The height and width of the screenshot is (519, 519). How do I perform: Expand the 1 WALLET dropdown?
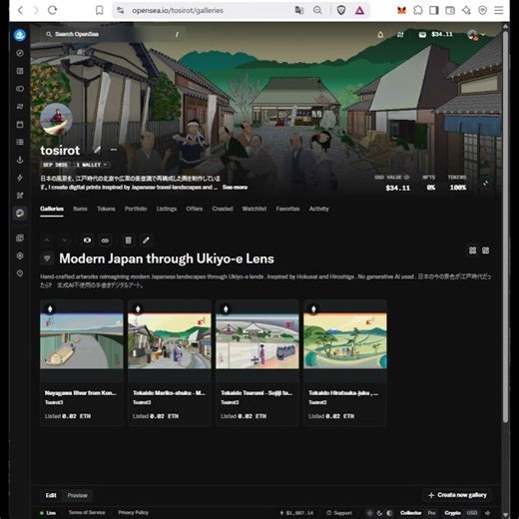point(92,165)
